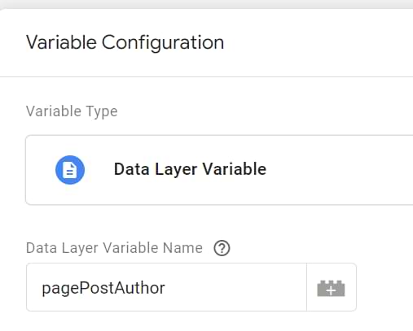Show tooltip via question mark icon
413x331 pixels.
coord(222,248)
